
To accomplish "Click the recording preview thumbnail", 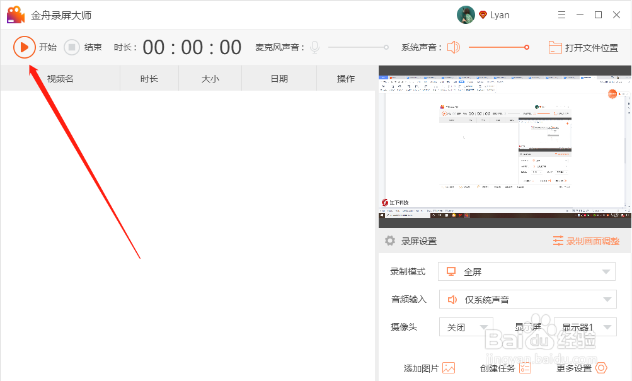I will coord(504,145).
